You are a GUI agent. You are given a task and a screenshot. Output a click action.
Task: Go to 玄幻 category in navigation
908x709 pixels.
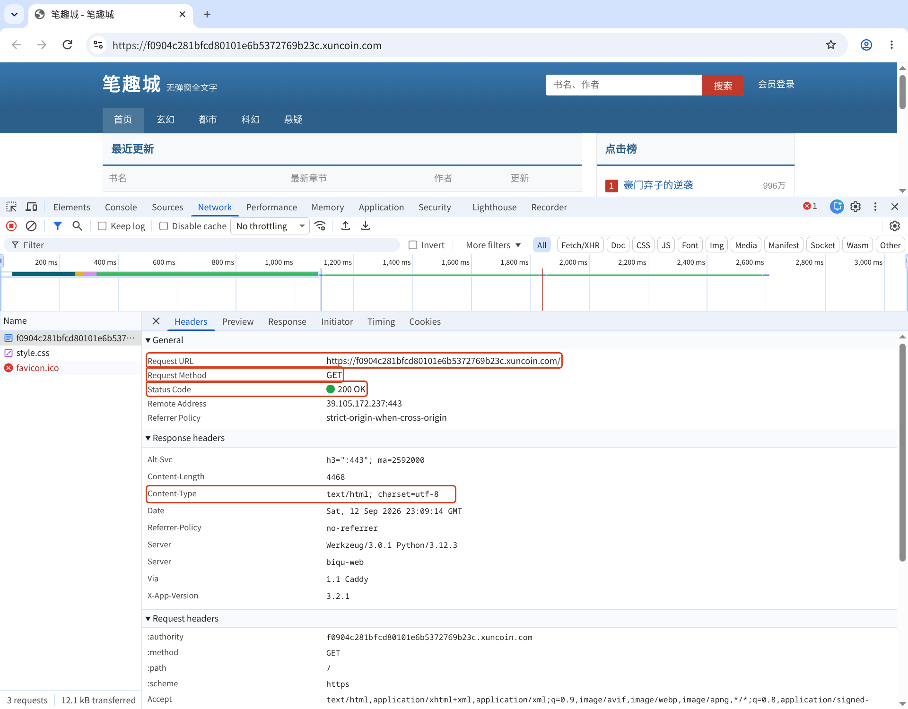(166, 120)
